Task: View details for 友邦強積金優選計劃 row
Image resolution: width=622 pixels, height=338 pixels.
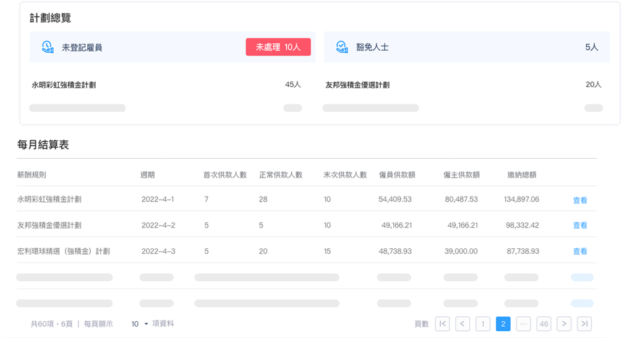Action: click(580, 226)
